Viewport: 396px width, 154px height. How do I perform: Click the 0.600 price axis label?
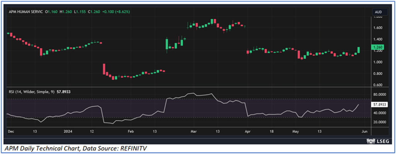[x=378, y=85]
